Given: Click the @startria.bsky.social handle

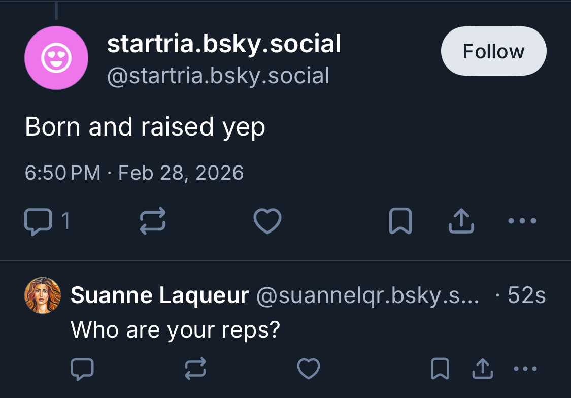Looking at the screenshot, I should (218, 76).
